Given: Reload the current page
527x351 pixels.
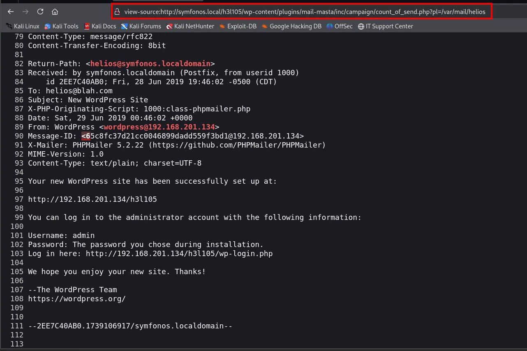Looking at the screenshot, I should pos(40,12).
